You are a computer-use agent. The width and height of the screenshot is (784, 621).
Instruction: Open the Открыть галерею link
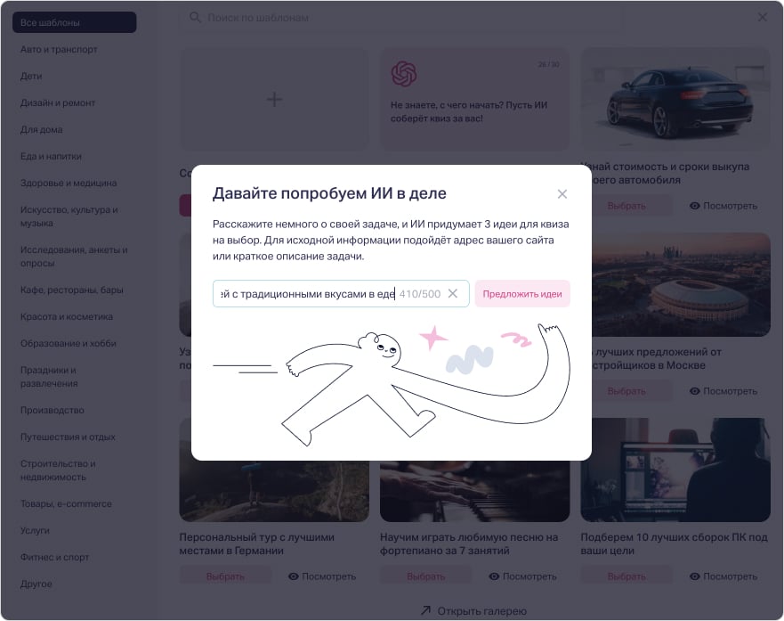(481, 610)
